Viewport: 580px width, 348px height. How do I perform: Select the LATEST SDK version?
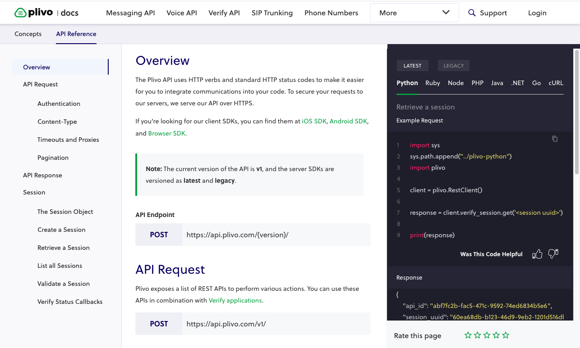tap(412, 66)
